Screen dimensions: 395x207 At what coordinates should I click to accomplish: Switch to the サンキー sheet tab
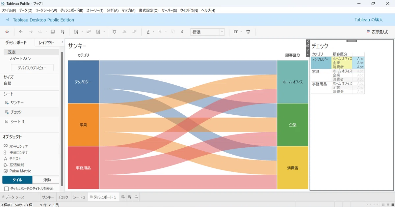click(x=48, y=197)
